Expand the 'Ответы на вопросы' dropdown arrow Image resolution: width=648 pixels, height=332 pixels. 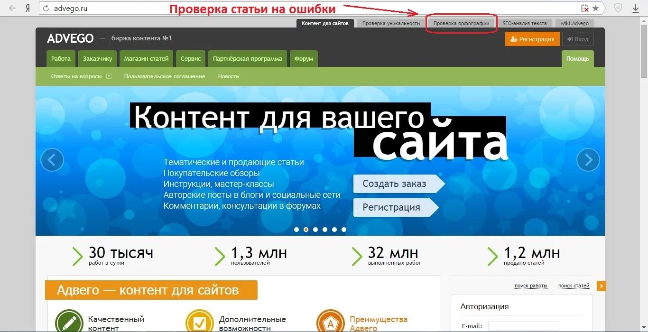109,76
